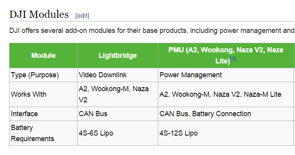This screenshot has width=295, height=155.
Task: Click the PMU column header text
Action: click(x=226, y=55)
